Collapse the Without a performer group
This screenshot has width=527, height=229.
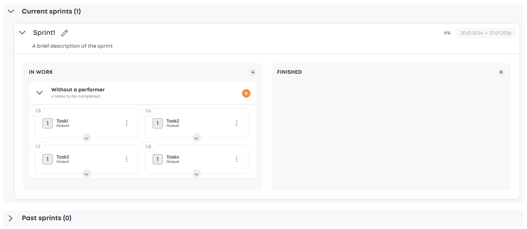40,93
